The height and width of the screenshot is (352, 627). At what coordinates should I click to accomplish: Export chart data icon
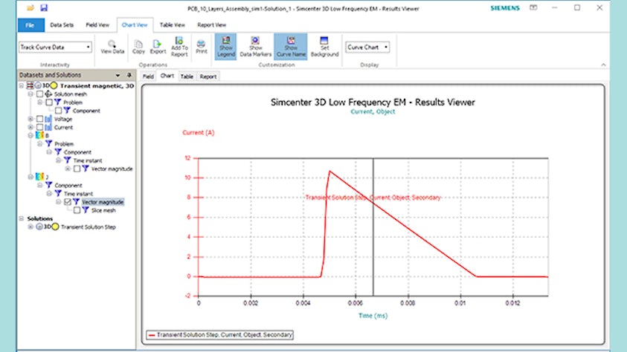158,47
